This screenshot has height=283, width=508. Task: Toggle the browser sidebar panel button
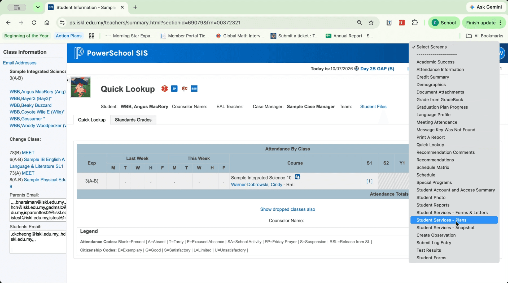click(x=17, y=7)
